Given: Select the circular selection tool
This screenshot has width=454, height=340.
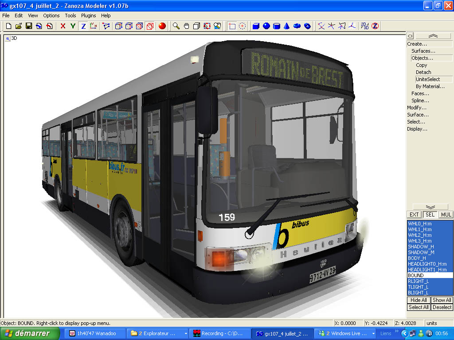Looking at the screenshot, I should click(243, 26).
